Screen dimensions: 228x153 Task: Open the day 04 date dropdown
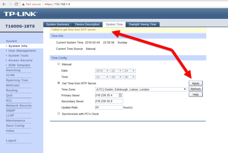click(x=129, y=71)
